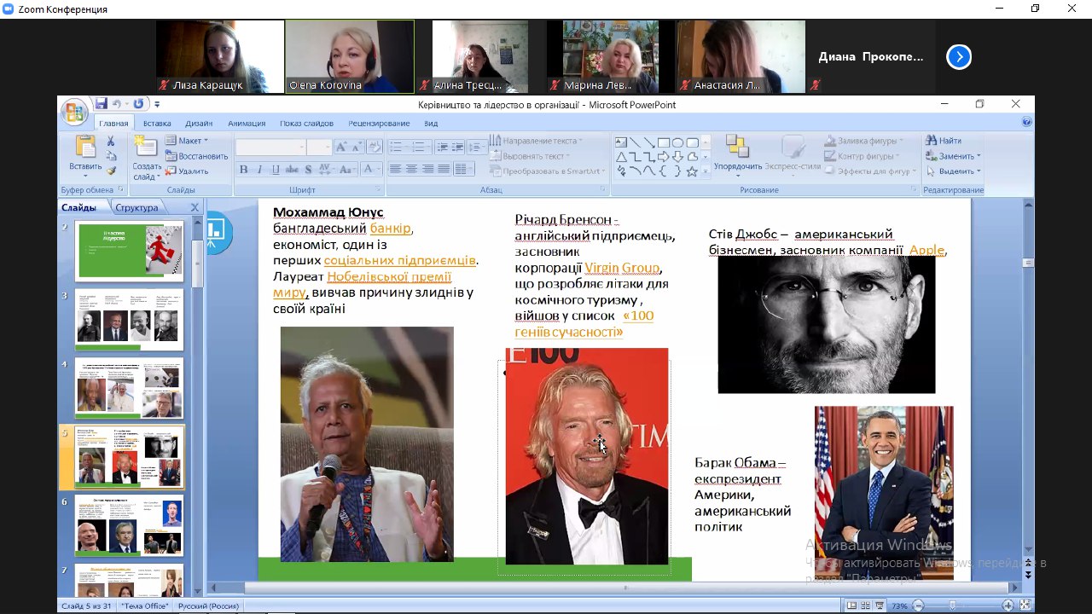This screenshot has width=1092, height=614.
Task: Select slide 6 thumbnail in slides pane
Action: tap(129, 525)
